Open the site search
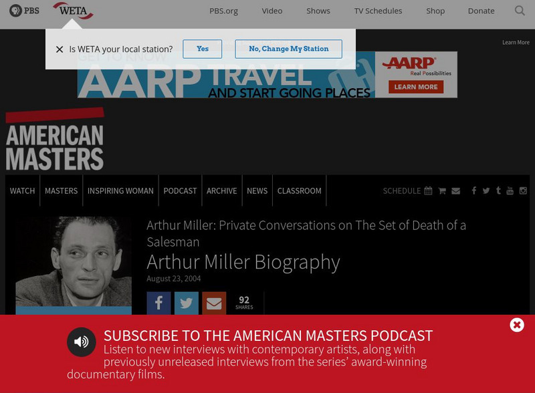Image resolution: width=535 pixels, height=393 pixels. coord(520,11)
